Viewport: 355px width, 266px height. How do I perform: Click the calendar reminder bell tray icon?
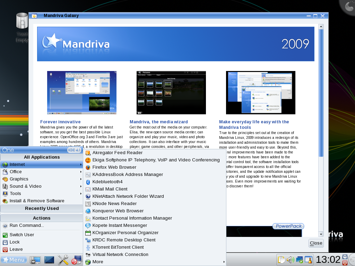(308, 260)
